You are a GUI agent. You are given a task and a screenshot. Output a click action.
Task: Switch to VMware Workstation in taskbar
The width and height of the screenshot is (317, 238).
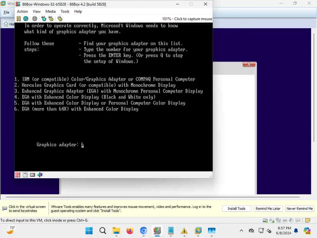click(198, 231)
